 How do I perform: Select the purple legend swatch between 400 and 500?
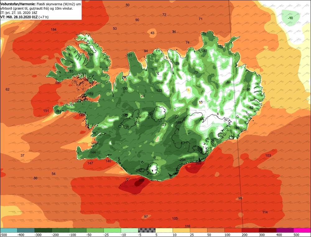[285, 230]
